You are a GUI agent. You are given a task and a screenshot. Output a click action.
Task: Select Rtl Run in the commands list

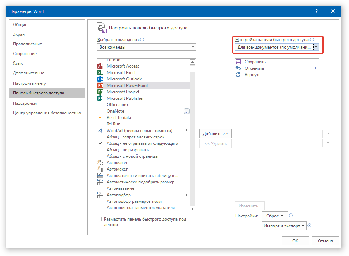coord(143,124)
